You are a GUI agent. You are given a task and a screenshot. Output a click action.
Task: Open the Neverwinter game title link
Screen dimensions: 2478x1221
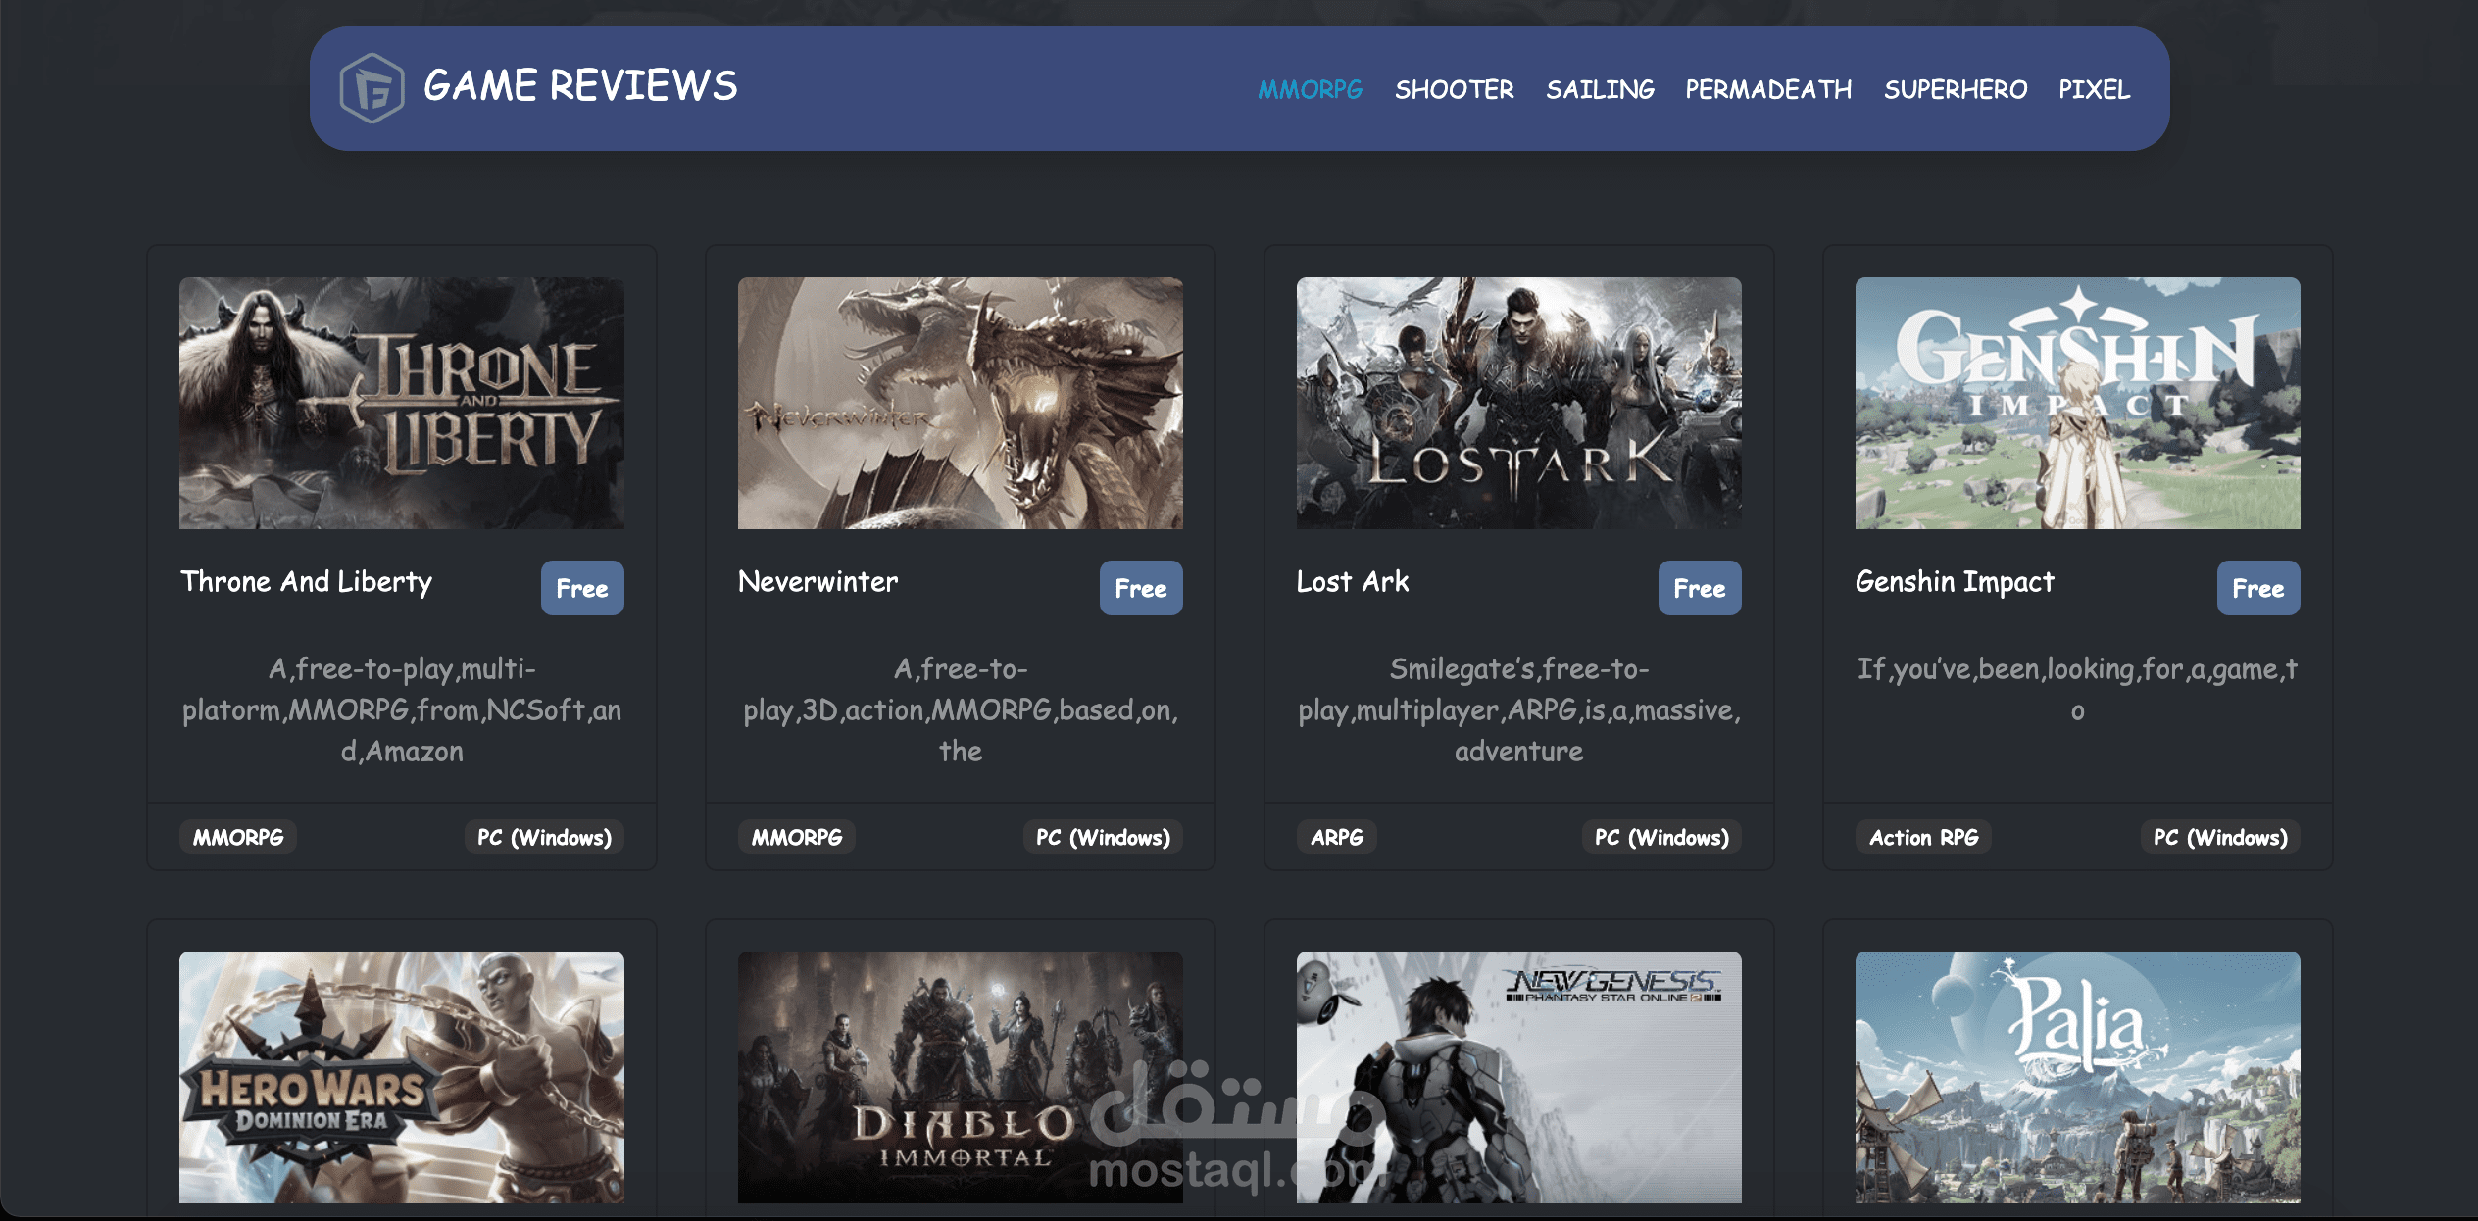[817, 581]
